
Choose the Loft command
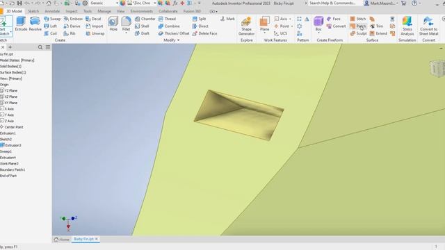(51, 26)
